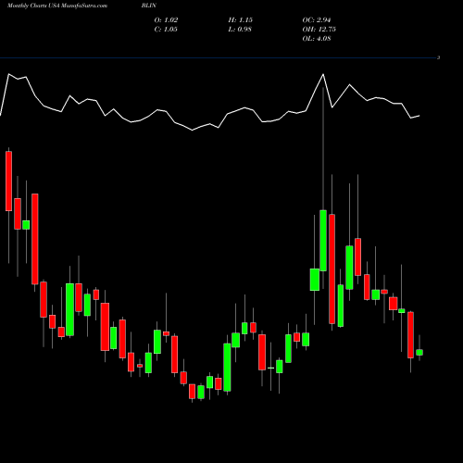Image resolution: width=463 pixels, height=463 pixels.
Task: Click the 'OC: 2.94' value
Action: click(317, 20)
